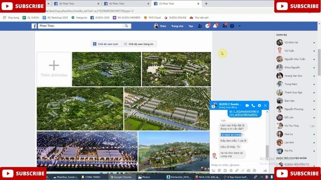This screenshot has height=180, width=321.
Task: Switch to KitchenSet_2016 taskbar item
Action: pyautogui.click(x=179, y=177)
